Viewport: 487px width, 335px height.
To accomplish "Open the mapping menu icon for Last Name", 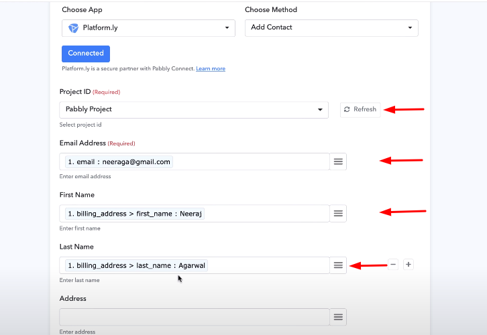I will click(x=338, y=265).
